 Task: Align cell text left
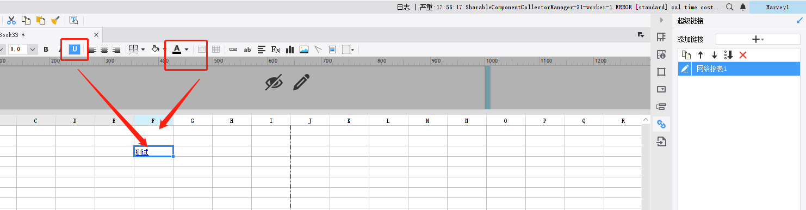tap(92, 50)
